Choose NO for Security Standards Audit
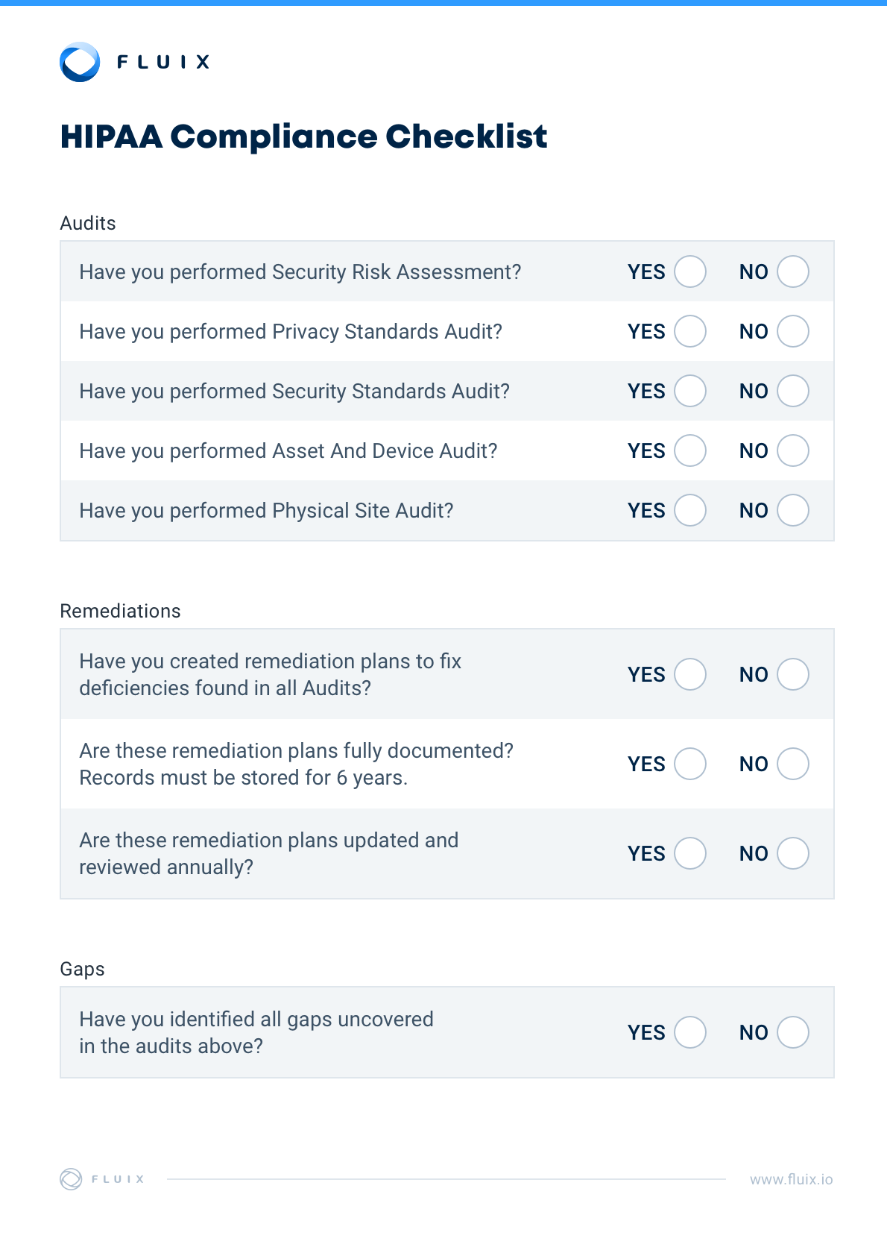The width and height of the screenshot is (887, 1256). pos(793,391)
